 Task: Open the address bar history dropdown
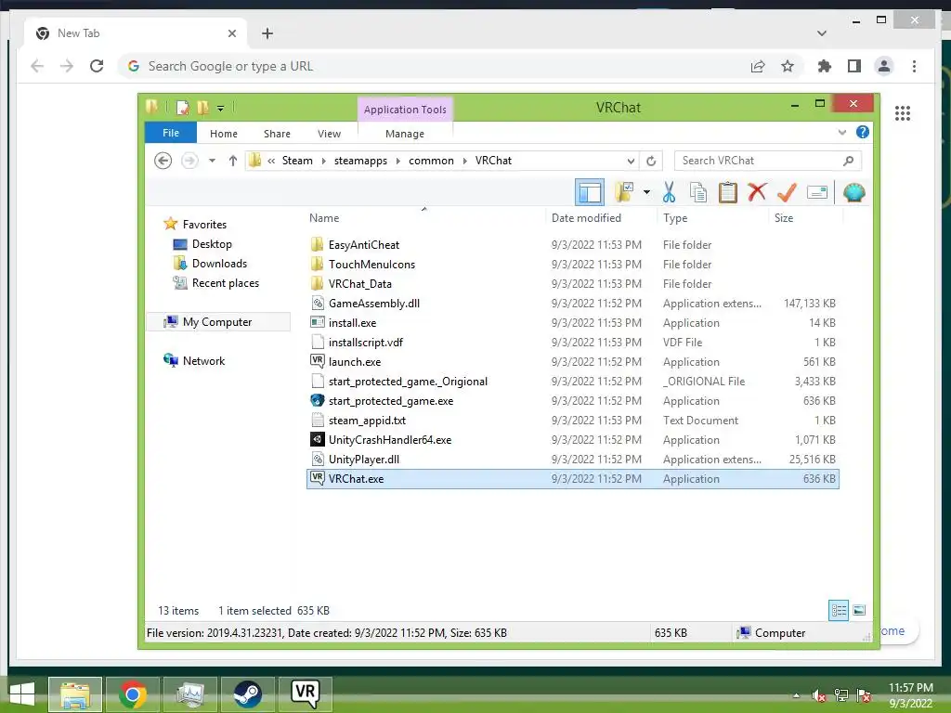[x=631, y=161]
